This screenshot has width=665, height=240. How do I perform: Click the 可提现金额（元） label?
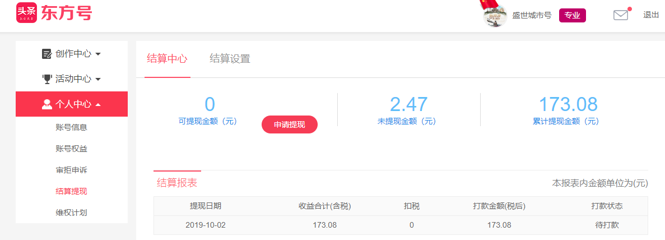(208, 122)
